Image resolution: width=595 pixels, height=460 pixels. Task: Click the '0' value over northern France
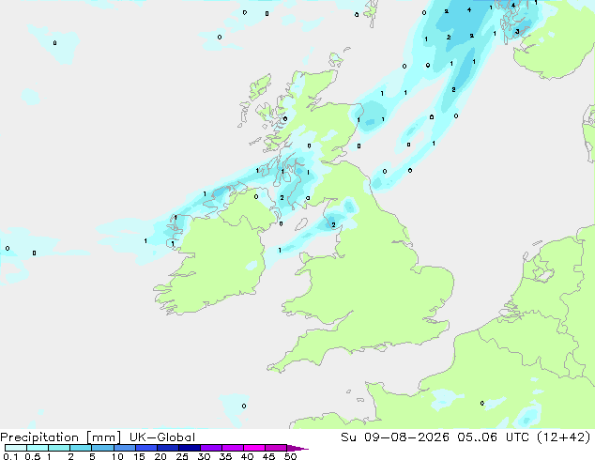coord(482,403)
